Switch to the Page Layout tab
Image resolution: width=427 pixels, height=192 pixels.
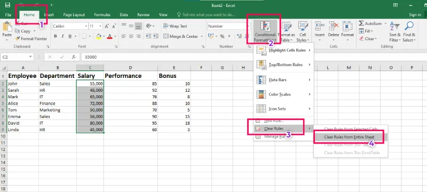click(74, 15)
